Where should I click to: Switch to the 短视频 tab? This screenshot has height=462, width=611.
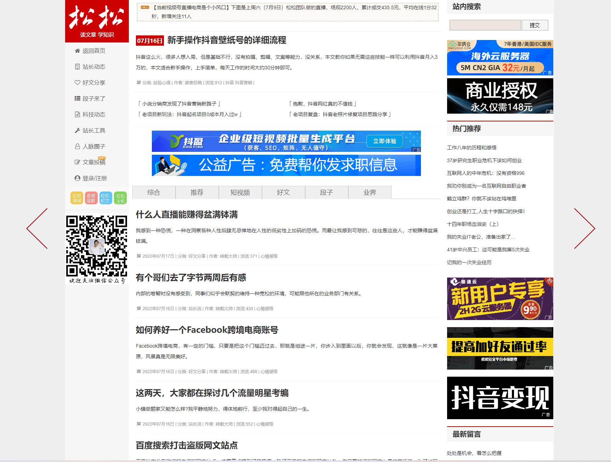click(240, 192)
